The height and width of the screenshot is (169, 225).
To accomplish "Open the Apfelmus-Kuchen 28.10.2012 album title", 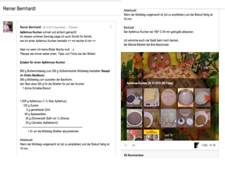I will [x=150, y=83].
